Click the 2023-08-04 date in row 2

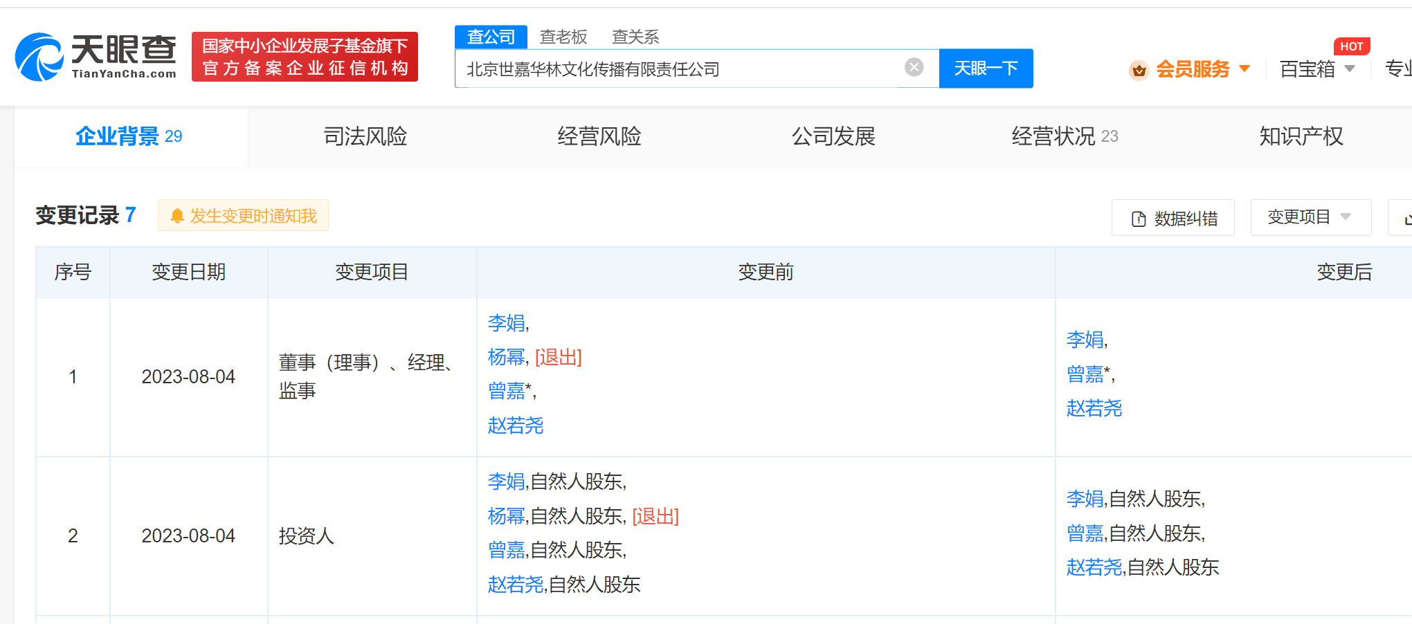[x=188, y=536]
